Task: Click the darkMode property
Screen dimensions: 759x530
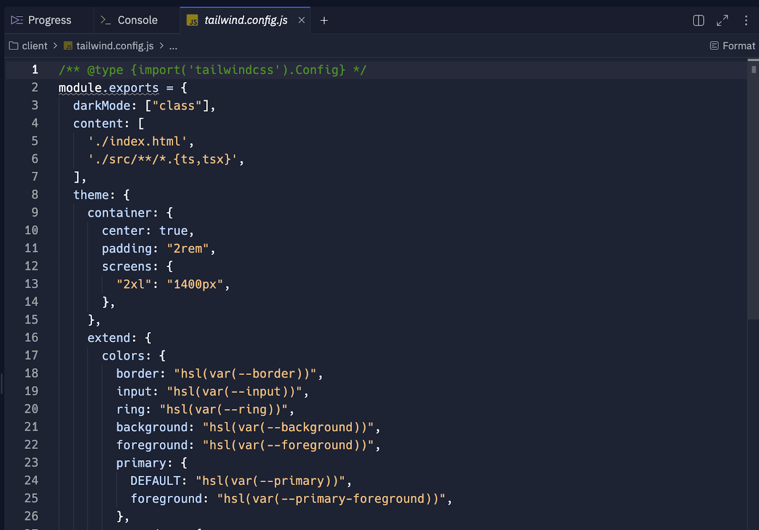Action: pyautogui.click(x=102, y=106)
